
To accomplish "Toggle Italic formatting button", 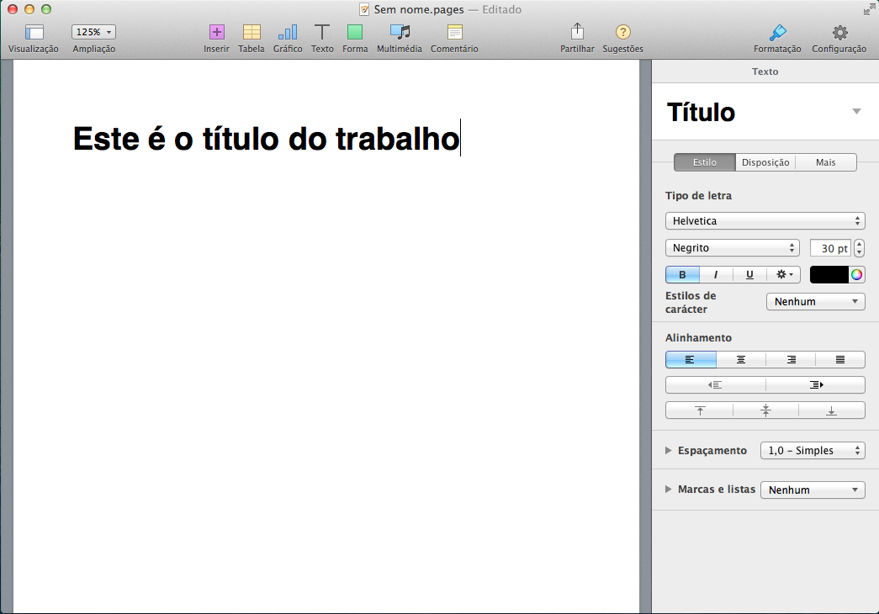I will click(x=715, y=274).
